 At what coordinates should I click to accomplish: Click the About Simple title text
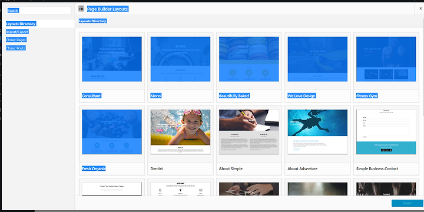[x=231, y=169]
